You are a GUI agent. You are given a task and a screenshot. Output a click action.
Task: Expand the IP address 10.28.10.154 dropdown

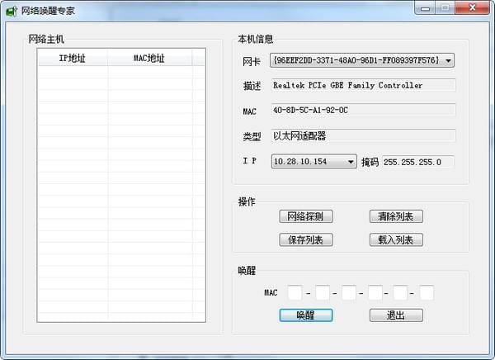[313, 162]
